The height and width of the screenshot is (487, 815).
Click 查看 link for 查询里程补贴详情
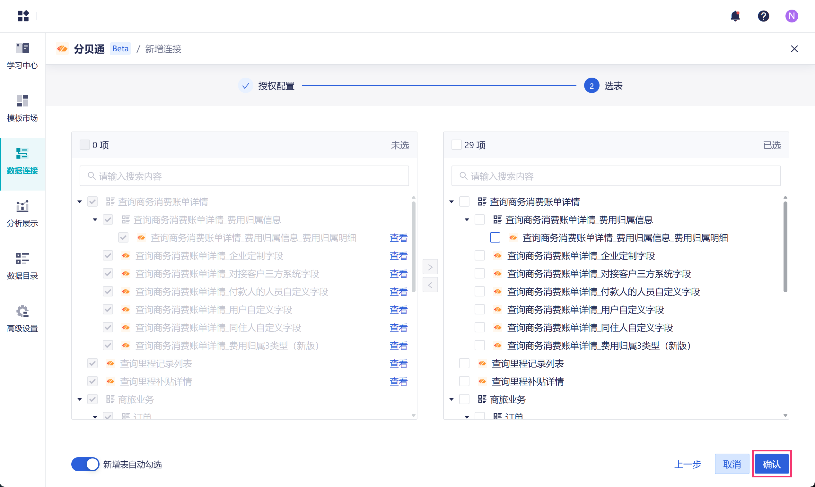tap(398, 381)
